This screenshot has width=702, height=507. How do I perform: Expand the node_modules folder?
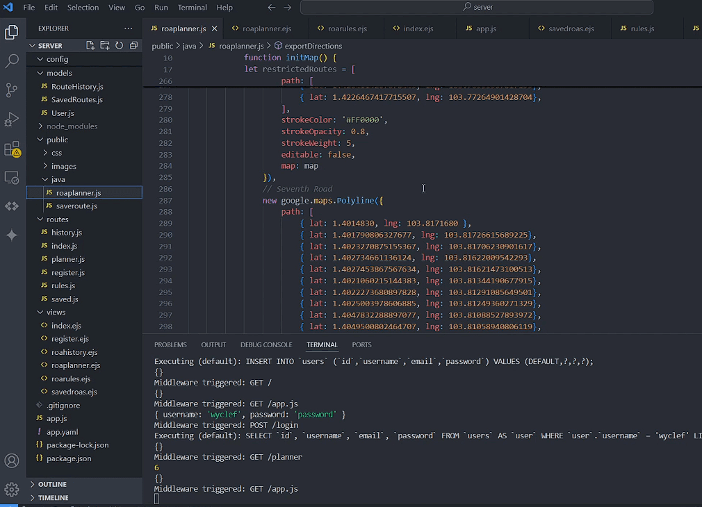click(x=72, y=126)
